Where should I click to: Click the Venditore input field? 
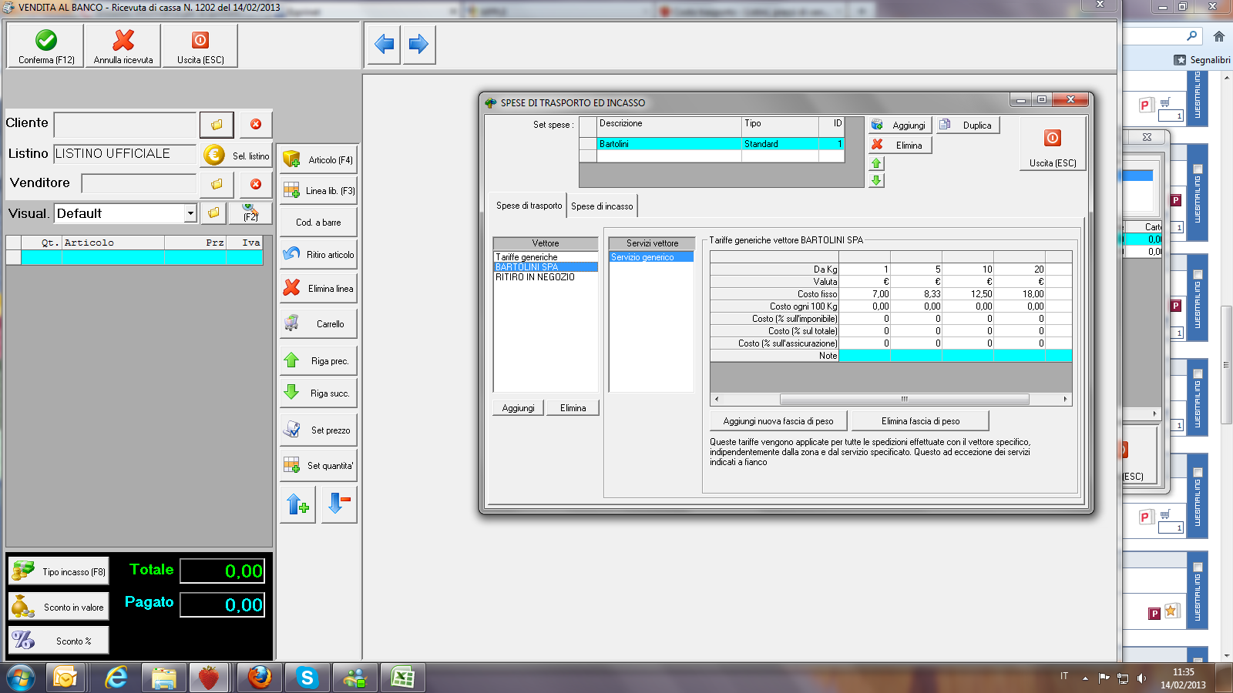pos(139,184)
